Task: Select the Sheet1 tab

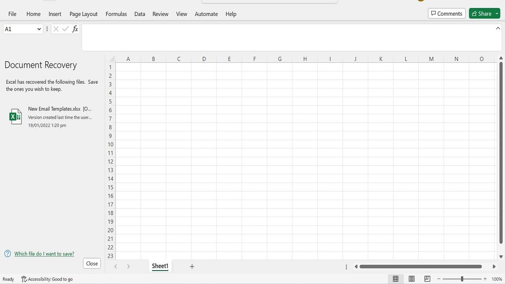Action: (160, 266)
